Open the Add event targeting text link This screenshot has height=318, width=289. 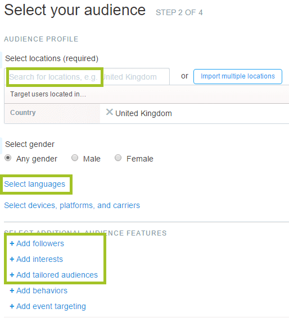tap(51, 306)
